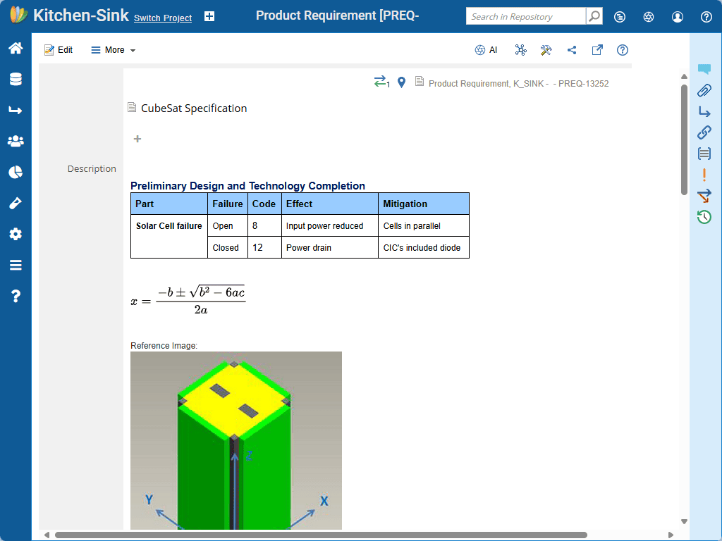Viewport: 722px width, 541px height.
Task: Expand the More dropdown menu
Action: click(x=114, y=50)
